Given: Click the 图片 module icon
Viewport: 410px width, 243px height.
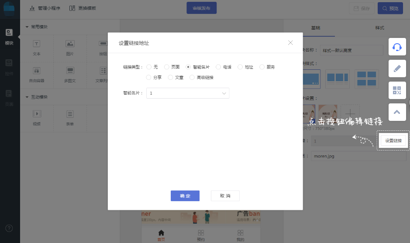Looking at the screenshot, I should coord(70,44).
